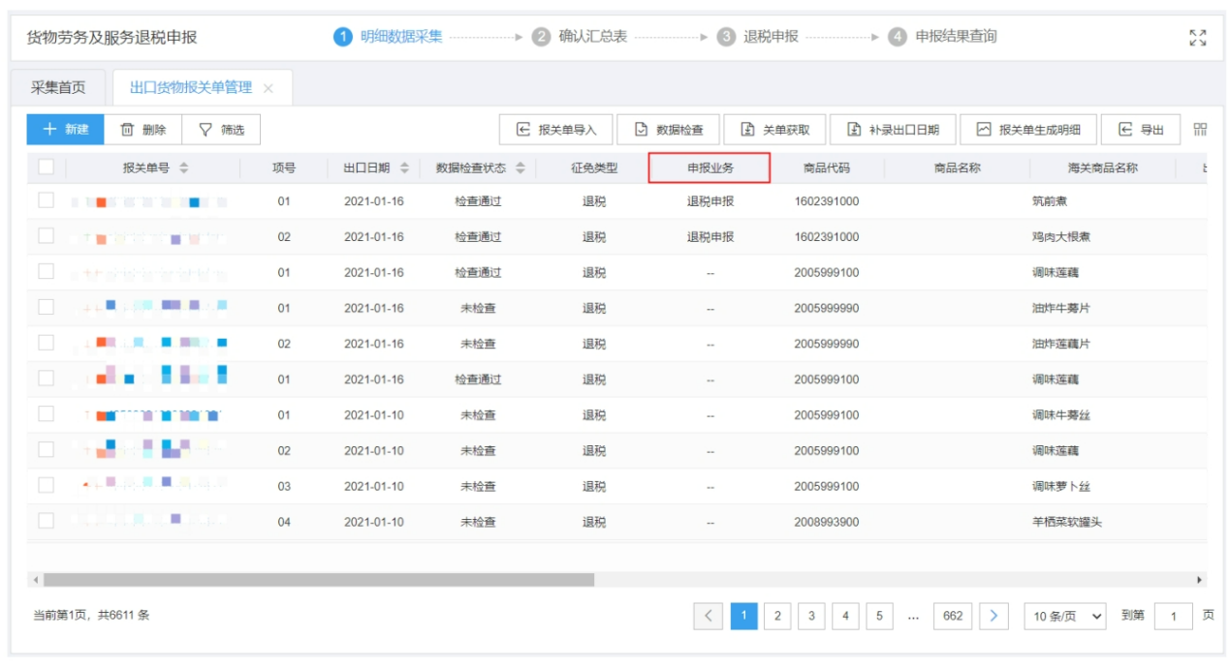Check row with 油炸莲藕片 product
The image size is (1230, 668).
coord(46,343)
